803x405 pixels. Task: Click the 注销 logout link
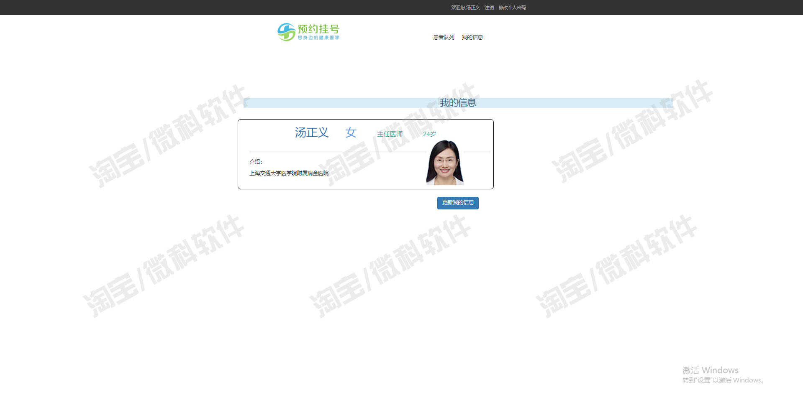tap(489, 8)
